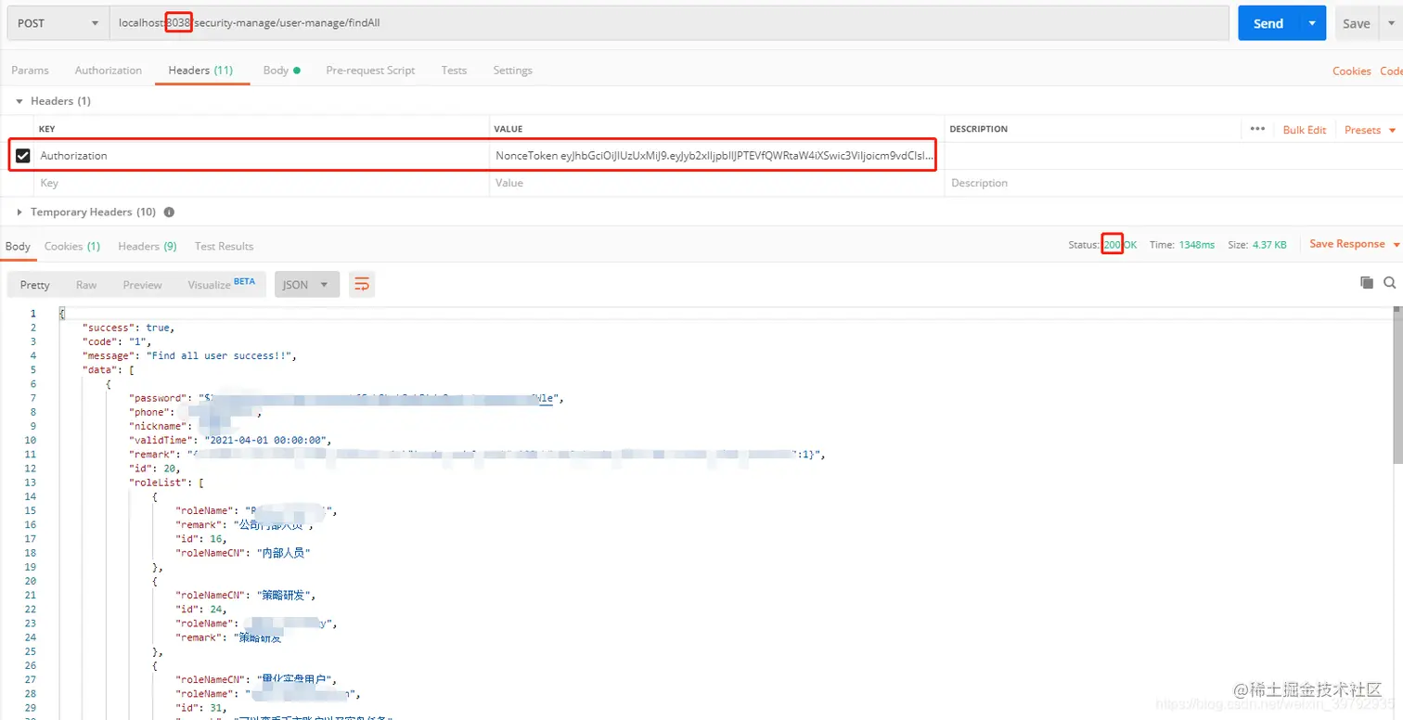
Task: Click the empty Value input field
Action: 717,183
